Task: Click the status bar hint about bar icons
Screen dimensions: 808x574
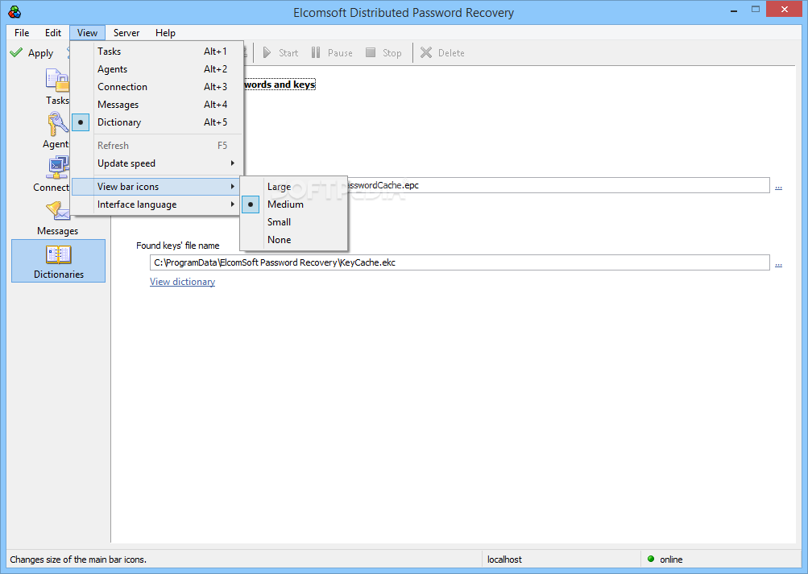Action: (78, 559)
